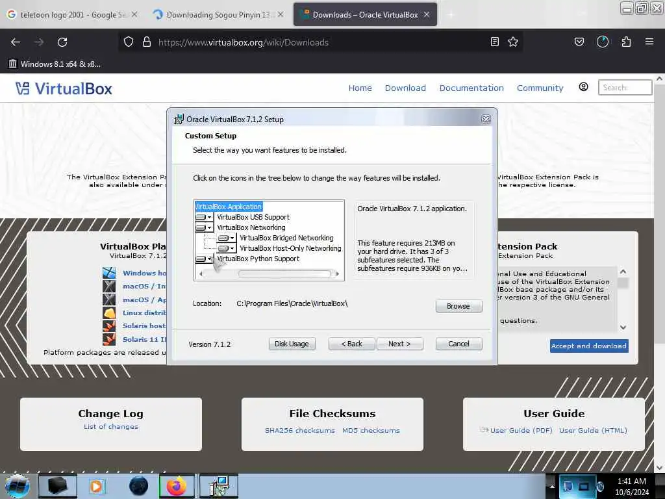The height and width of the screenshot is (499, 665).
Task: Select VirtualBox USB Support text row
Action: pos(253,217)
